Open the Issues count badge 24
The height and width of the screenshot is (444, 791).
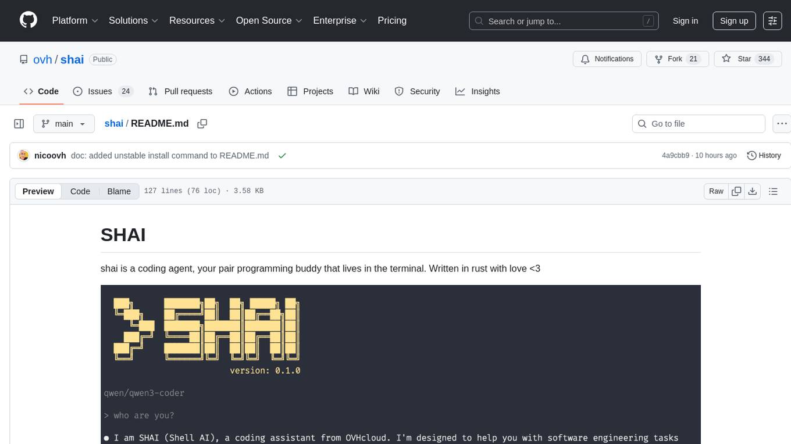click(126, 91)
